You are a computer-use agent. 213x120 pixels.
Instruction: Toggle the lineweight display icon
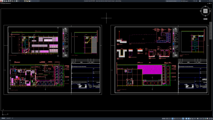tap(186, 119)
